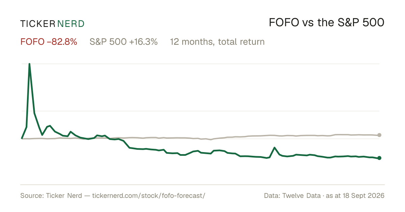Click the 12 months, total return label

tap(217, 42)
